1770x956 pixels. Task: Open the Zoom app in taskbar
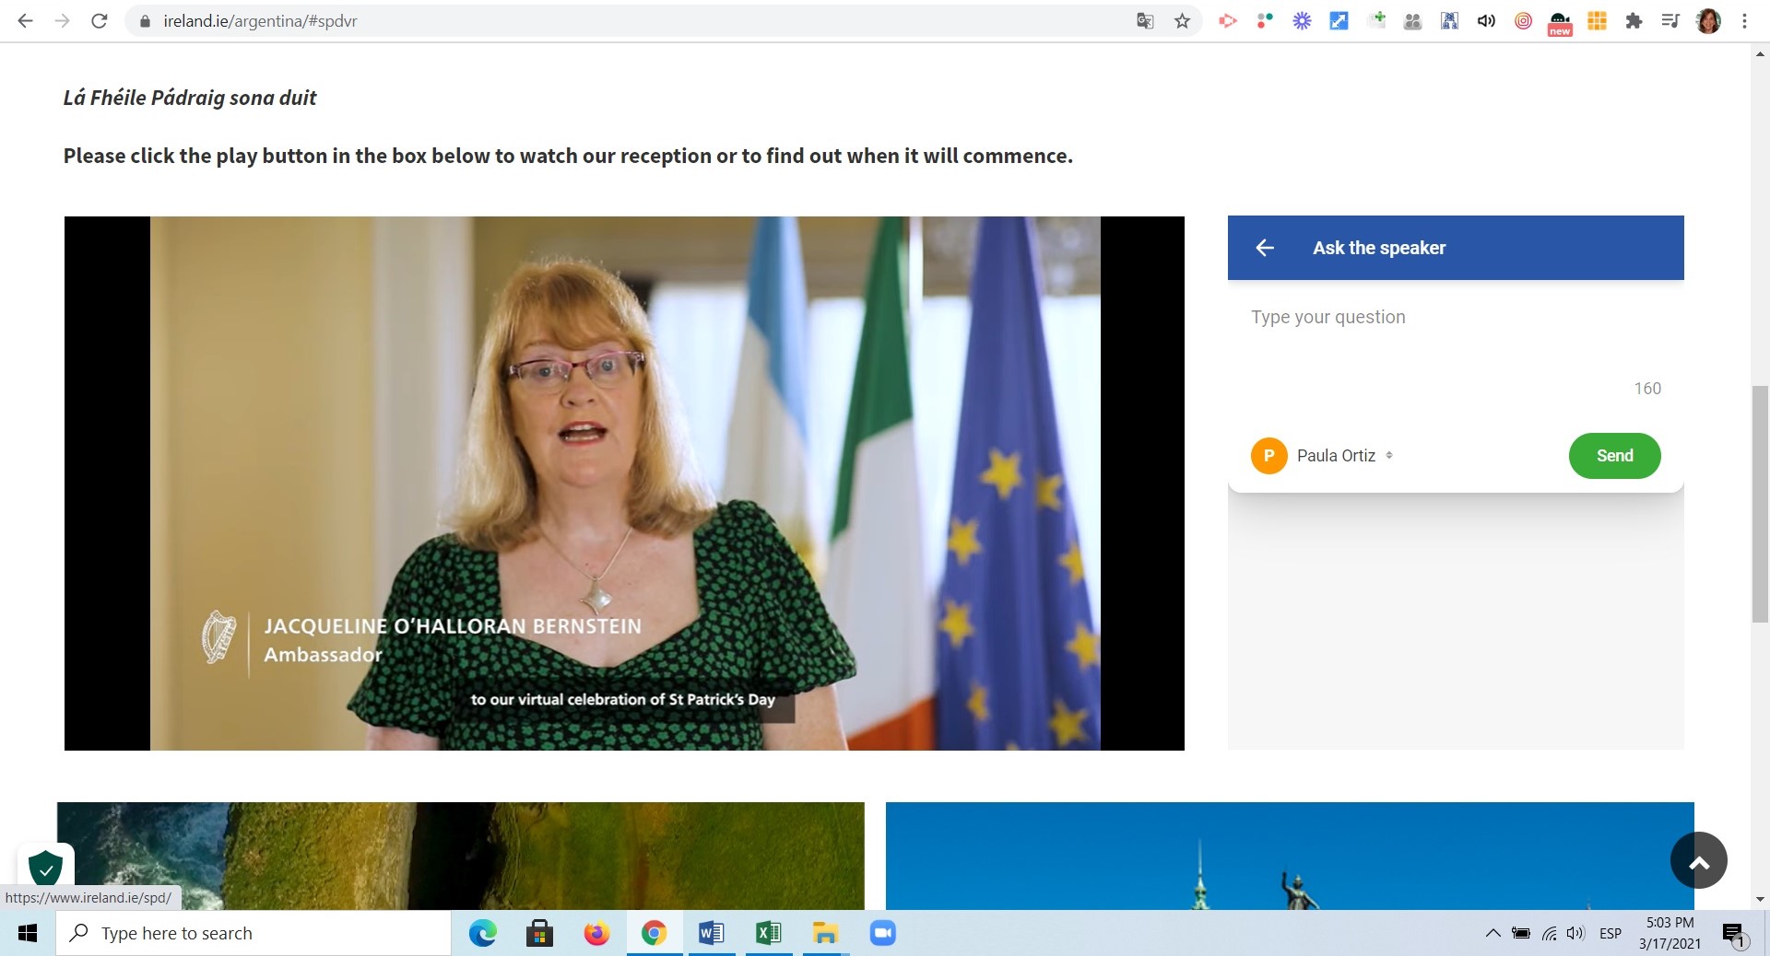[x=882, y=933]
